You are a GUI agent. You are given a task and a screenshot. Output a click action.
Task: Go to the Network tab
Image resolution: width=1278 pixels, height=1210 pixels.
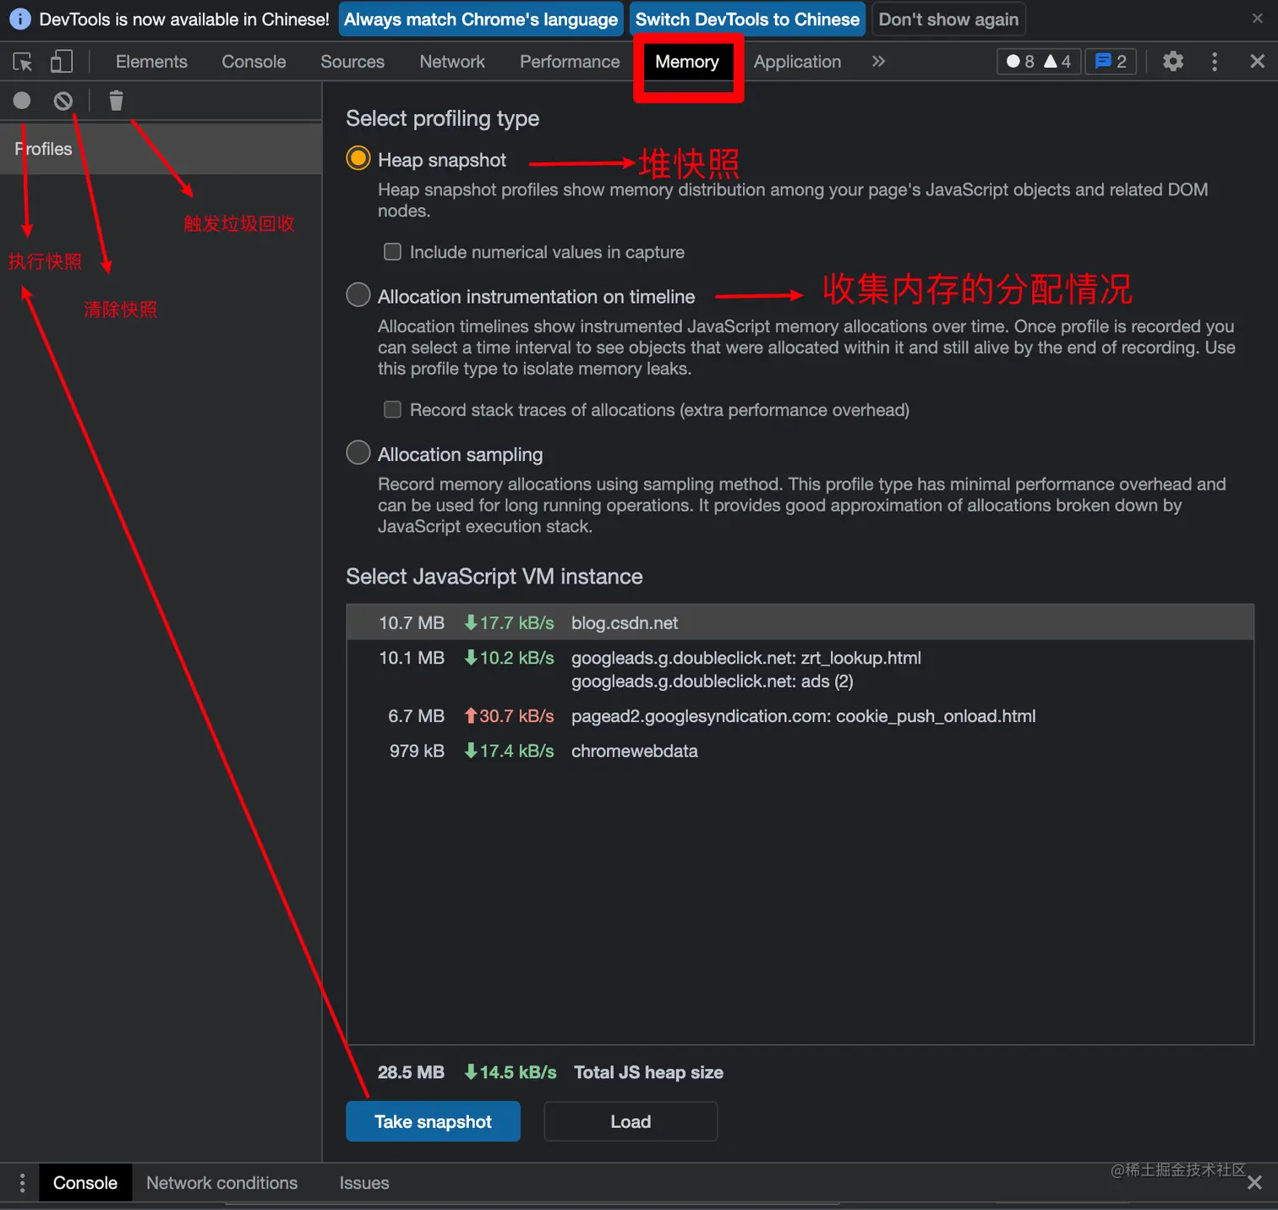(452, 62)
